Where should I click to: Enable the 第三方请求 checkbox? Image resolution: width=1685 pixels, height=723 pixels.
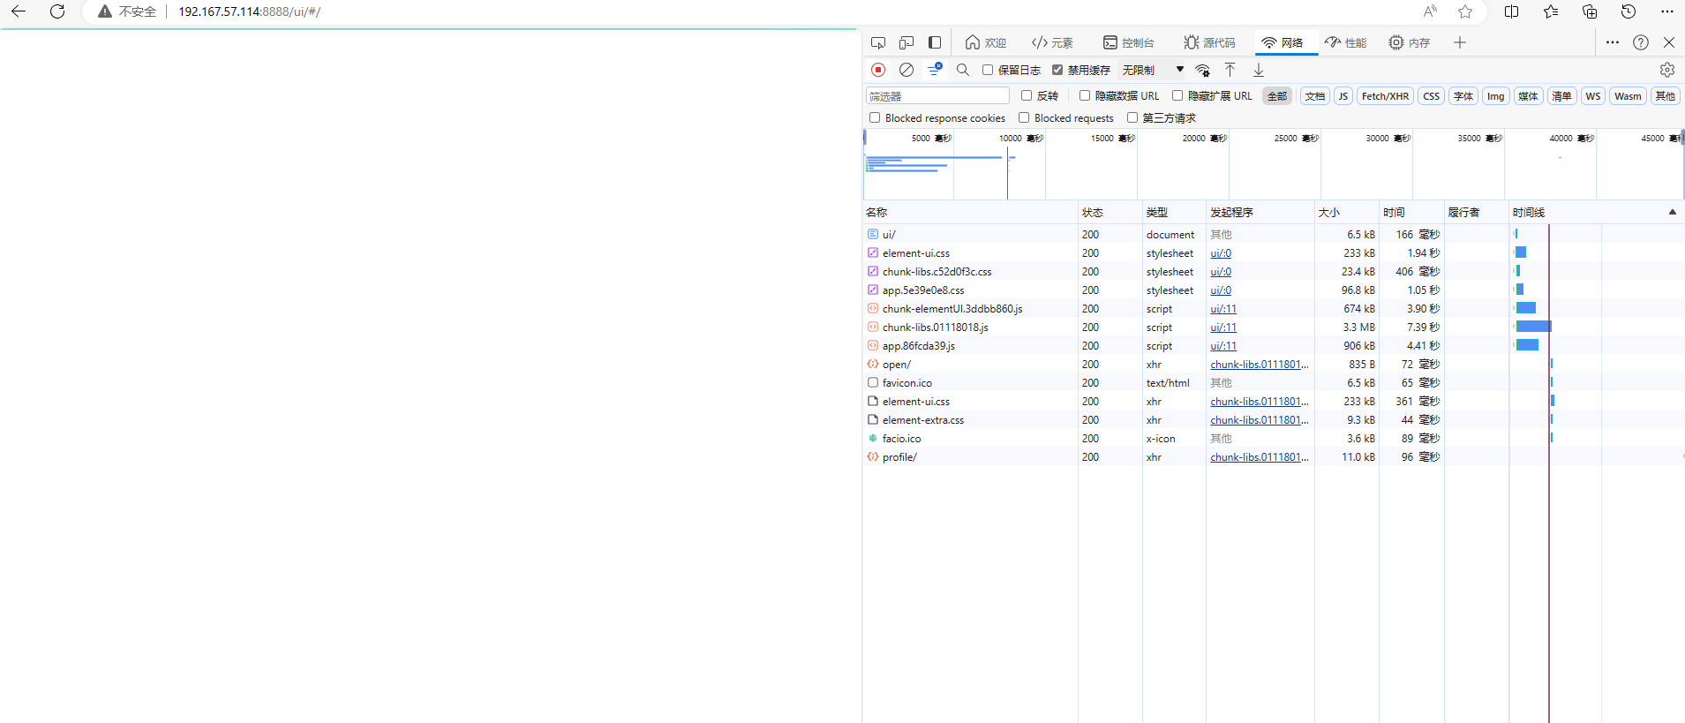click(x=1132, y=117)
